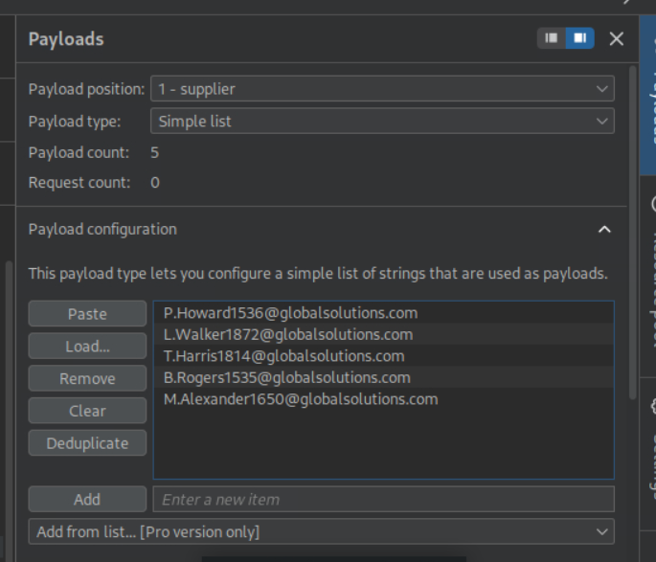Click the Deduplicate button
The height and width of the screenshot is (562, 656).
click(87, 443)
